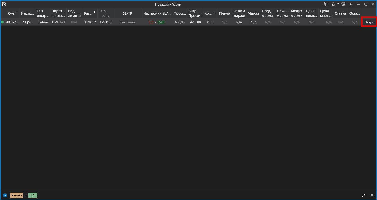Select the SBE027... account cell
Image resolution: width=377 pixels, height=200 pixels.
click(12, 22)
